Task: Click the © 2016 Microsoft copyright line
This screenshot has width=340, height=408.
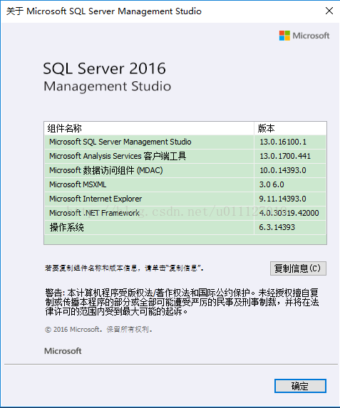Action: coord(98,330)
